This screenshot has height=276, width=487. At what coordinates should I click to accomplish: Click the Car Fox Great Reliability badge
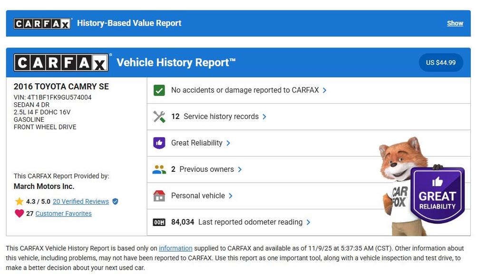(437, 195)
